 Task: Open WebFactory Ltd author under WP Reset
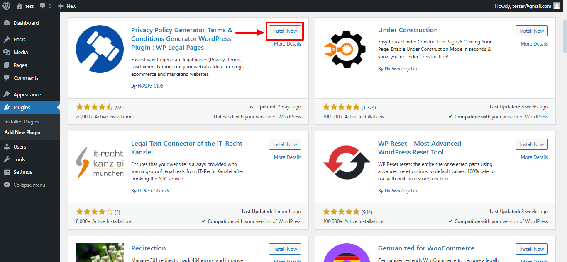(401, 191)
